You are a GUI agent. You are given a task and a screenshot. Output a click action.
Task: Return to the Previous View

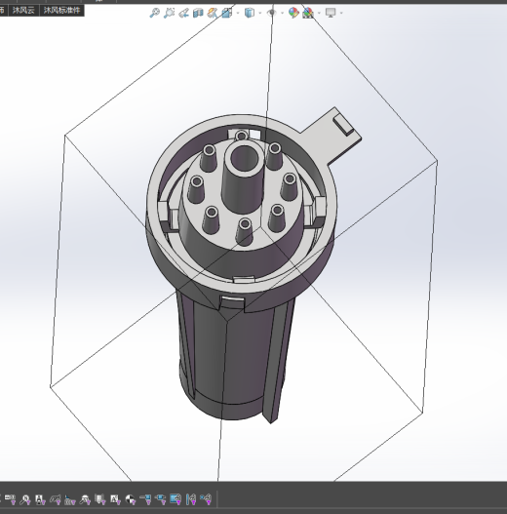coord(183,13)
